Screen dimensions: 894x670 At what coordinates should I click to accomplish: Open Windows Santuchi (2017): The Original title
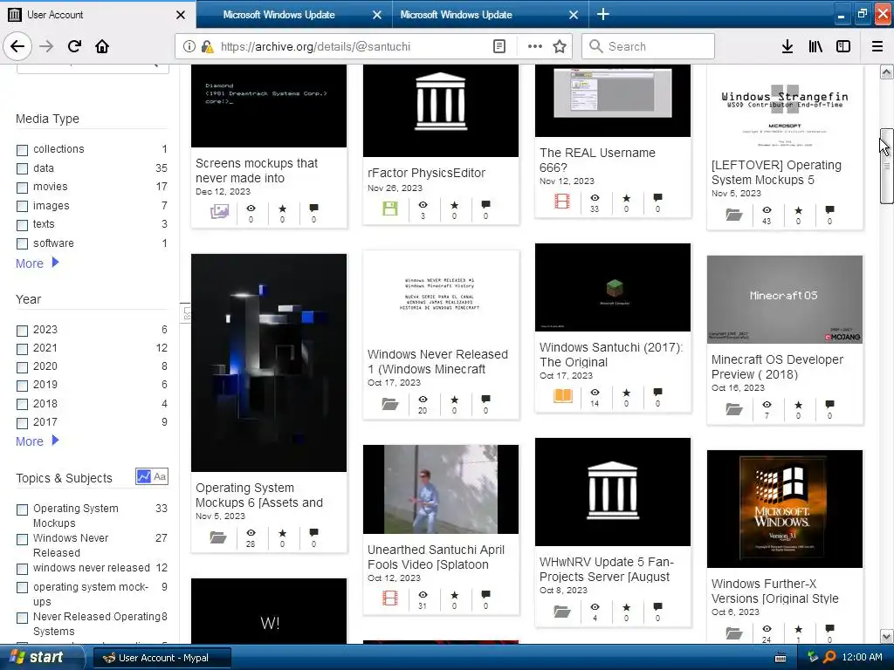pos(610,354)
